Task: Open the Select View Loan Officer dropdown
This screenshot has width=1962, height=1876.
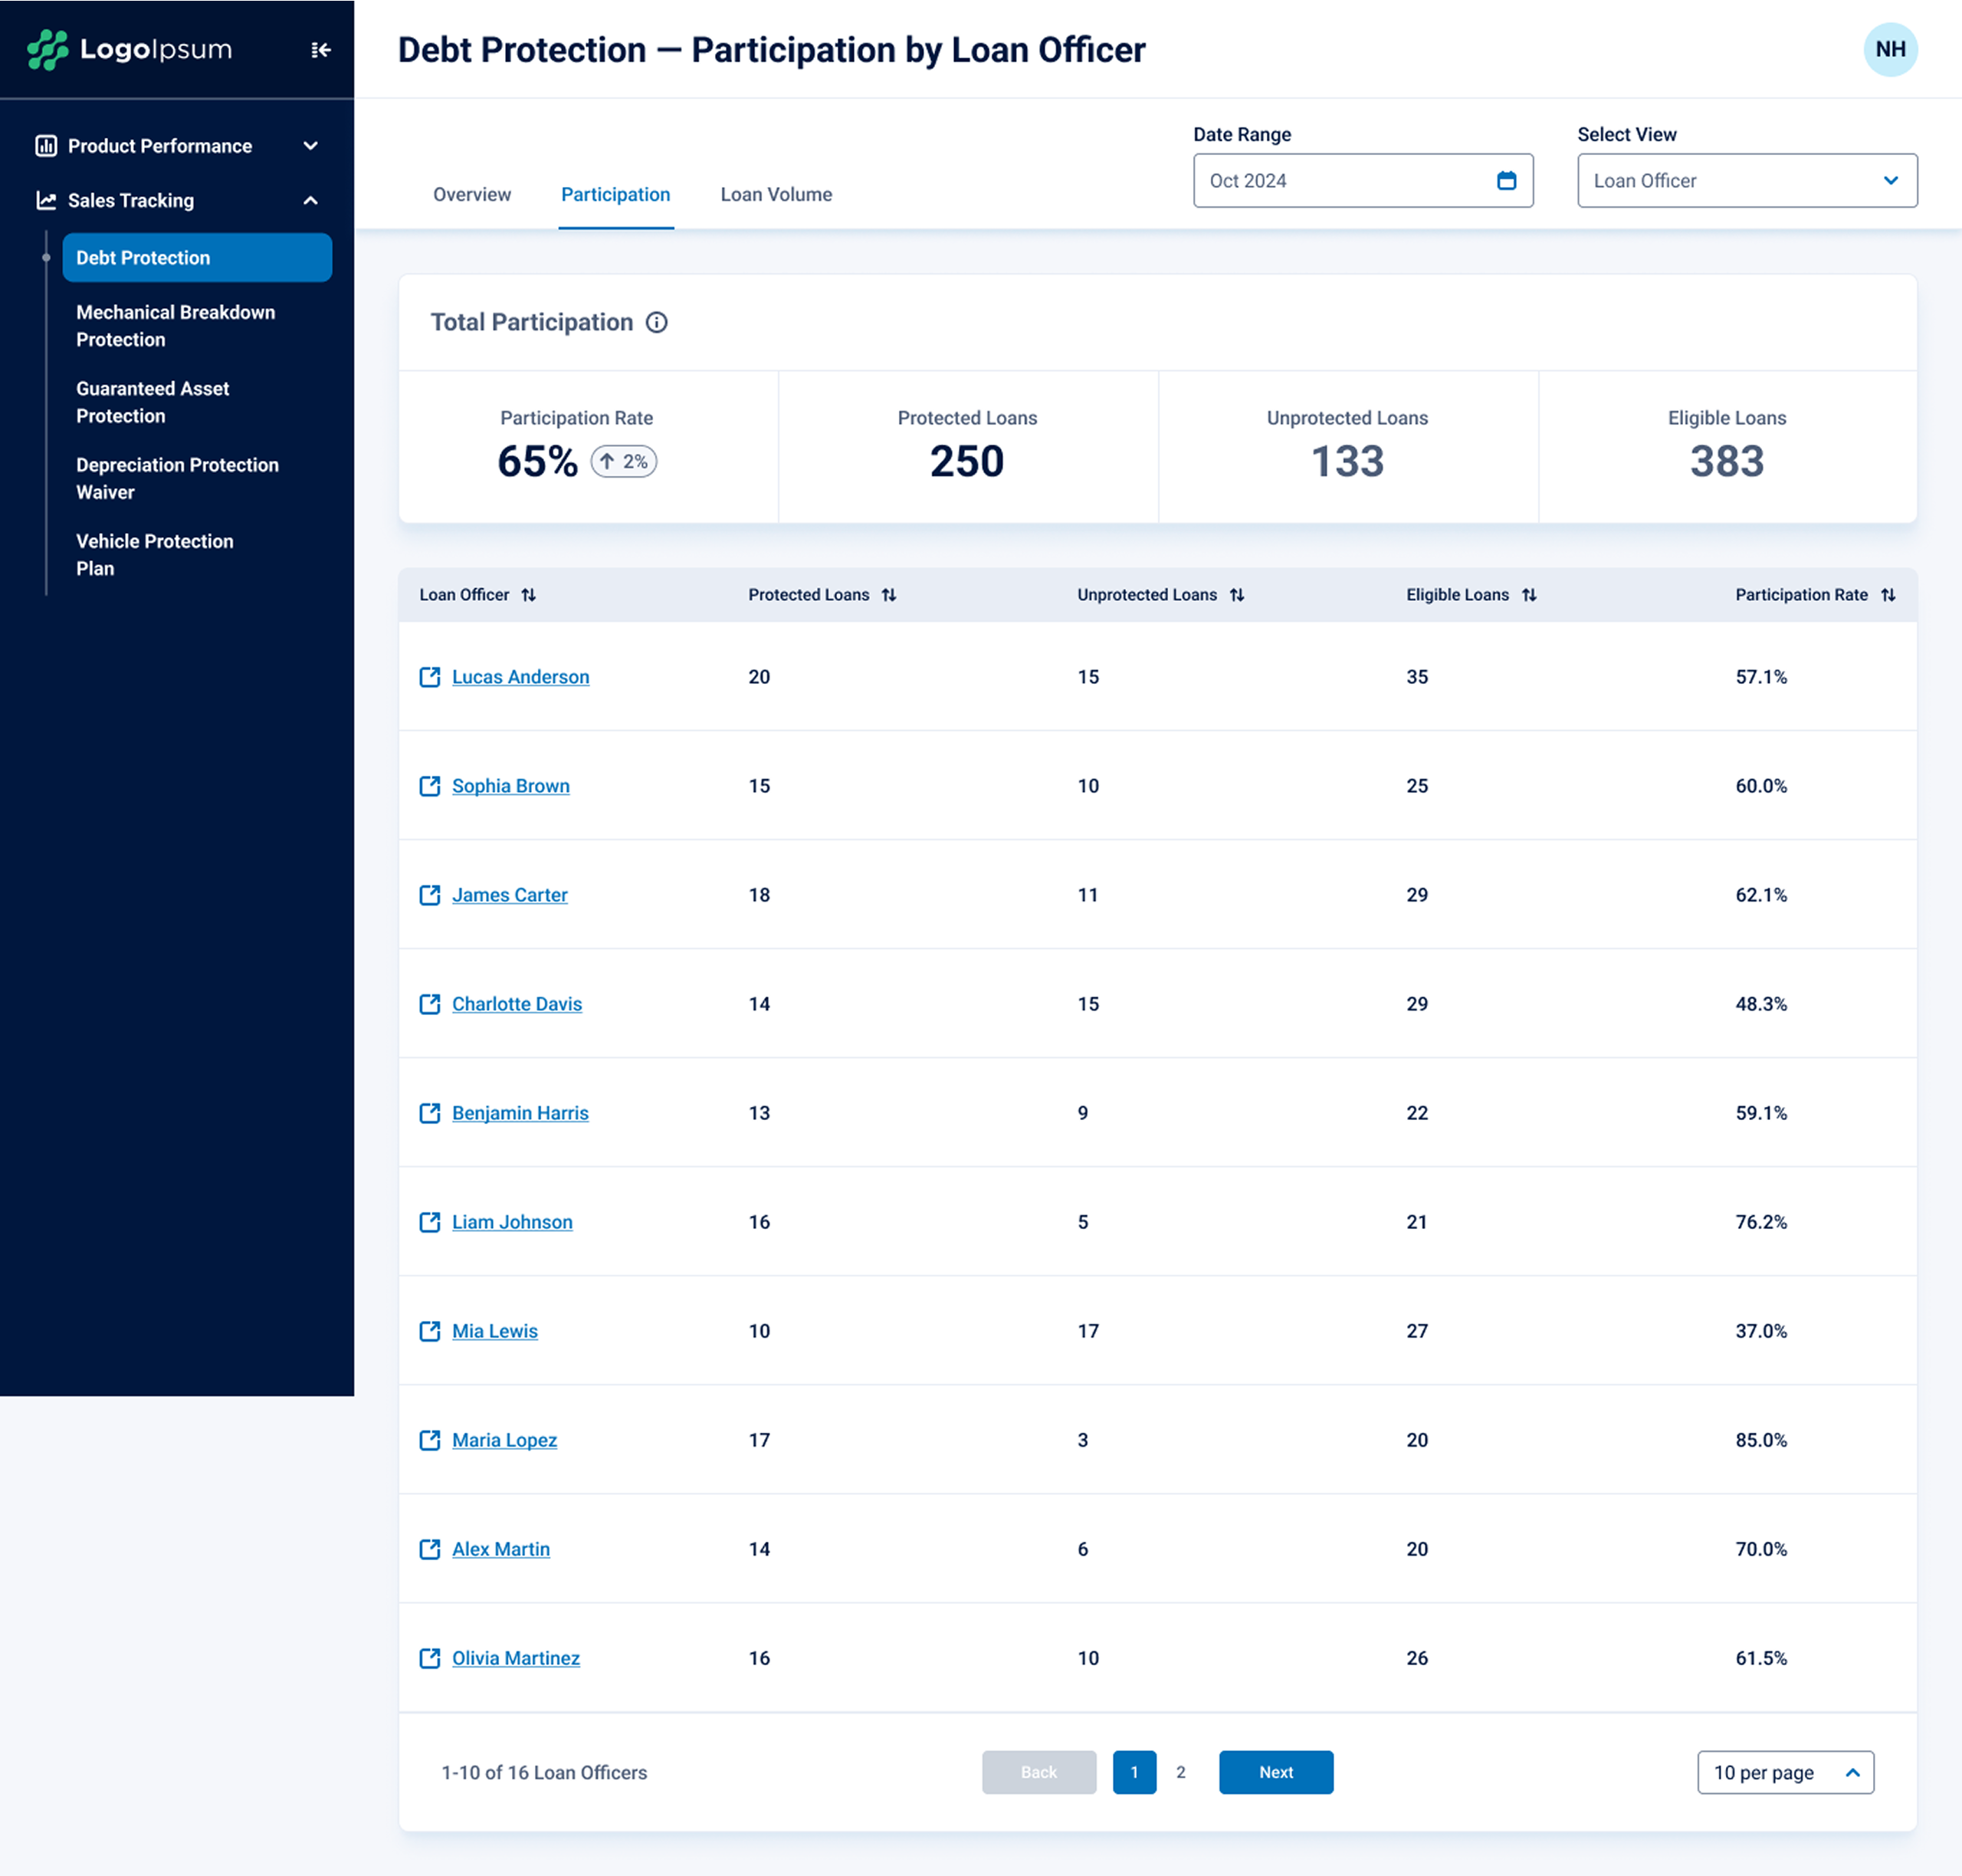Action: coord(1746,181)
